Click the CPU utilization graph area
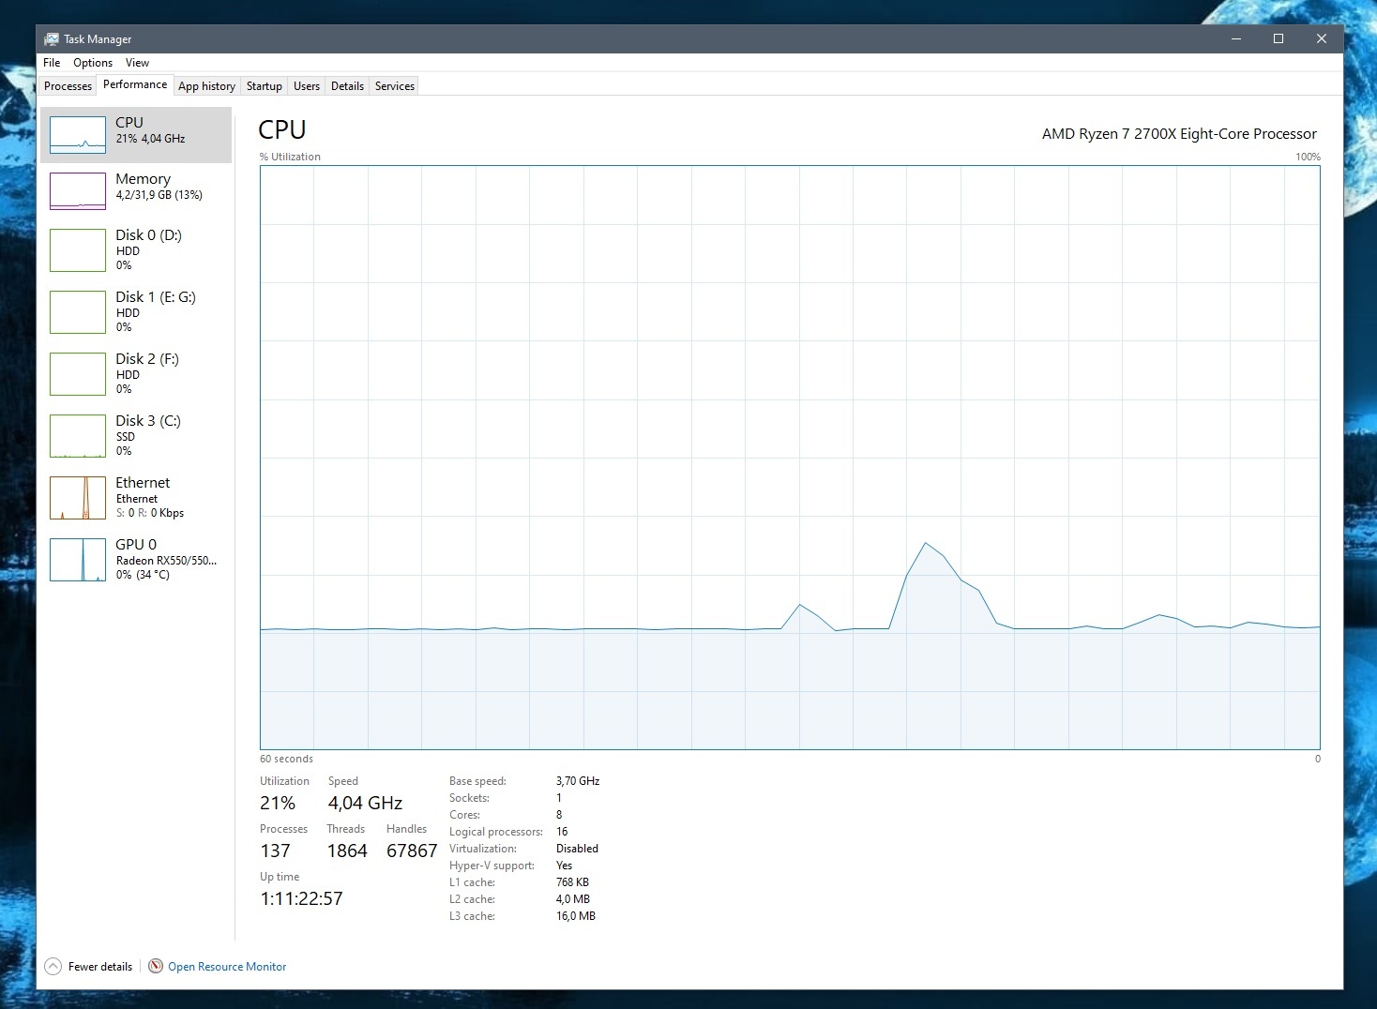The height and width of the screenshot is (1009, 1377). [790, 458]
